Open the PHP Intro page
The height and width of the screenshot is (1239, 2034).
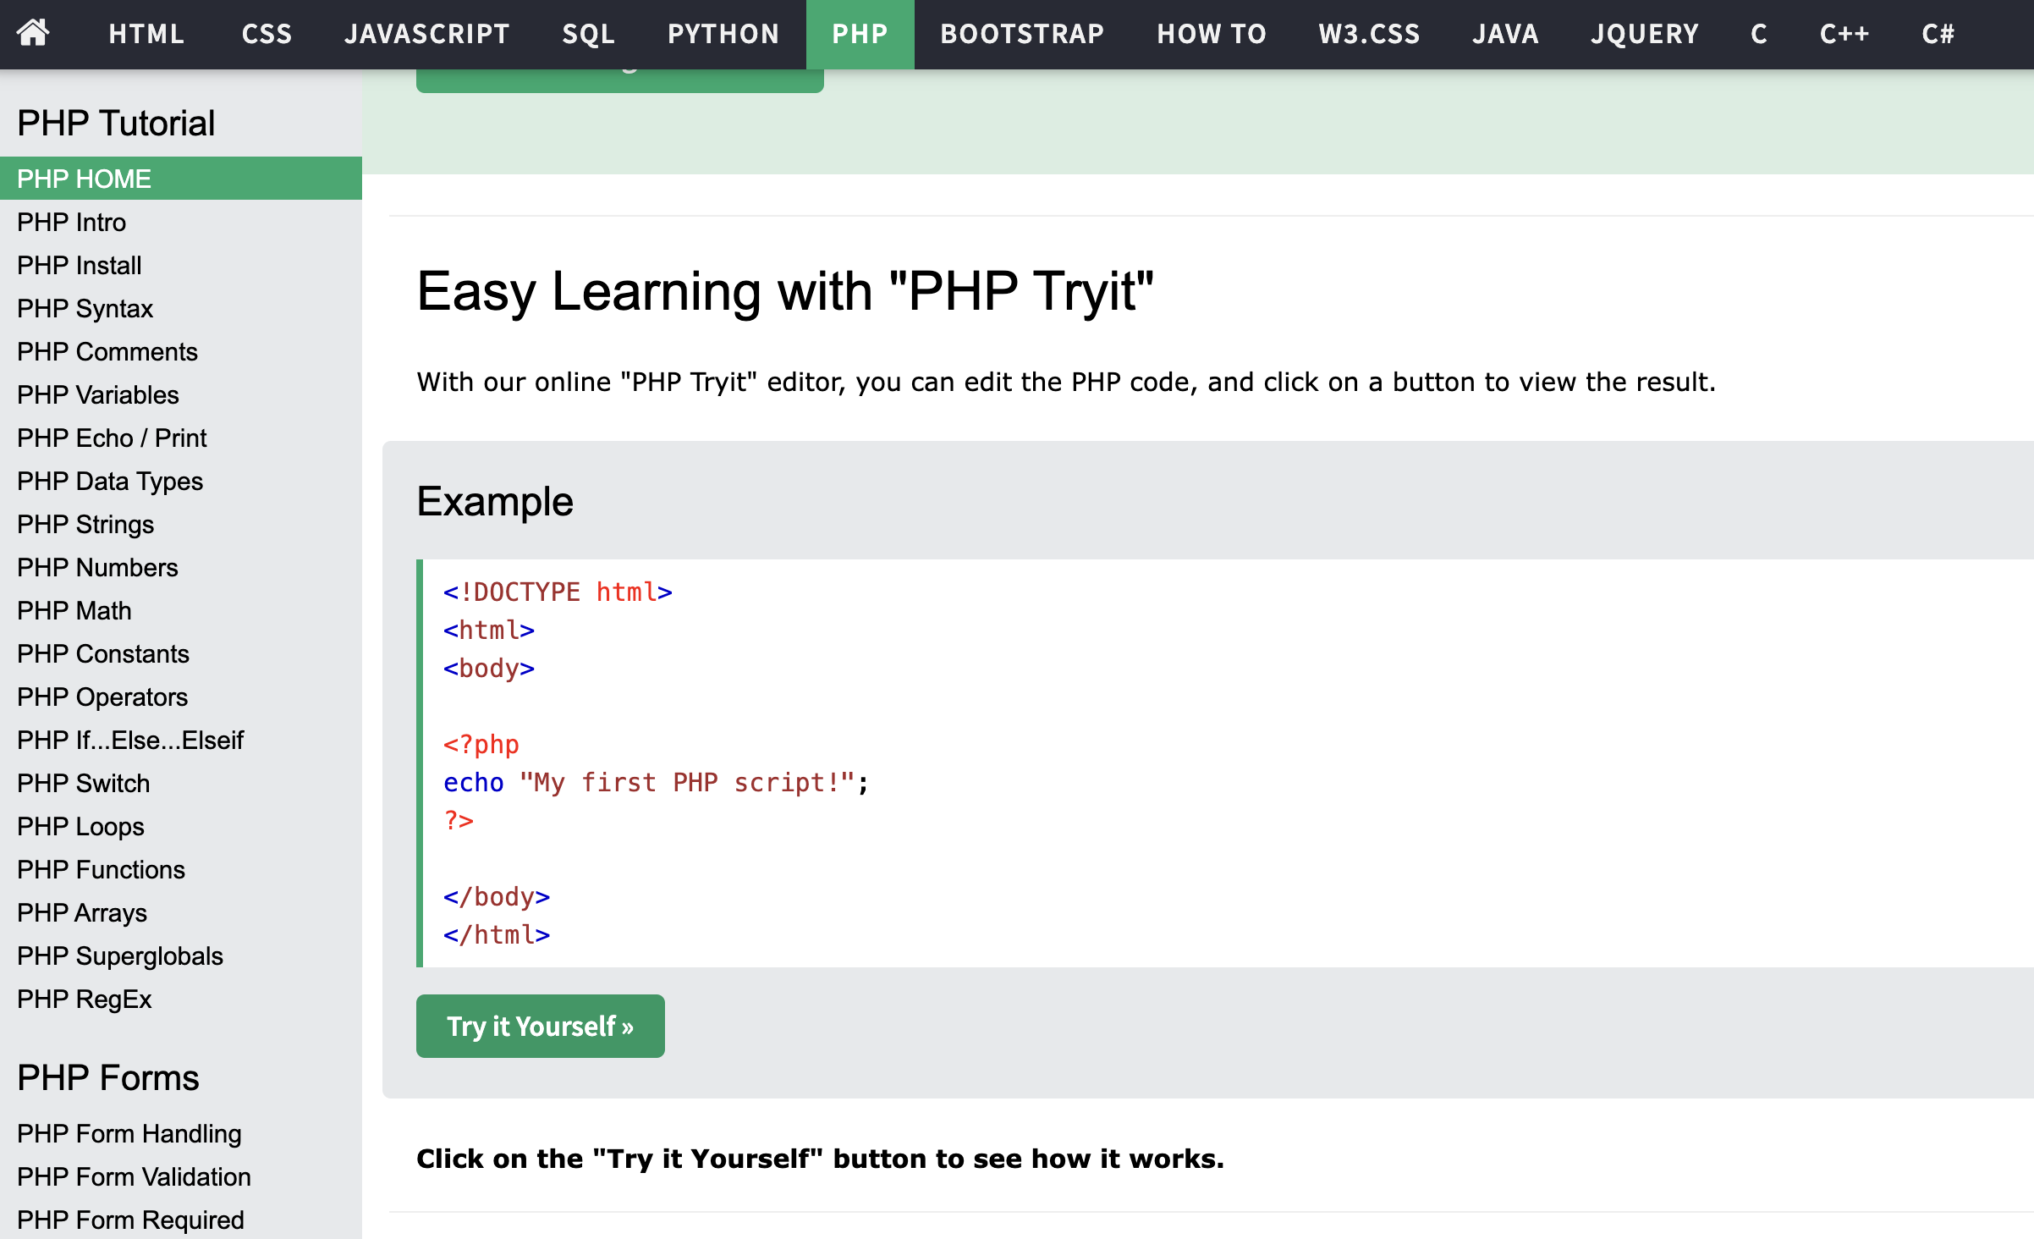71,222
